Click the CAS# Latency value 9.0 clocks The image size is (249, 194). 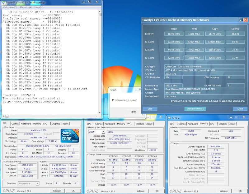point(216,154)
